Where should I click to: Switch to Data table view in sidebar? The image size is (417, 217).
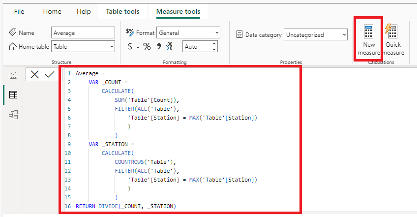13,95
